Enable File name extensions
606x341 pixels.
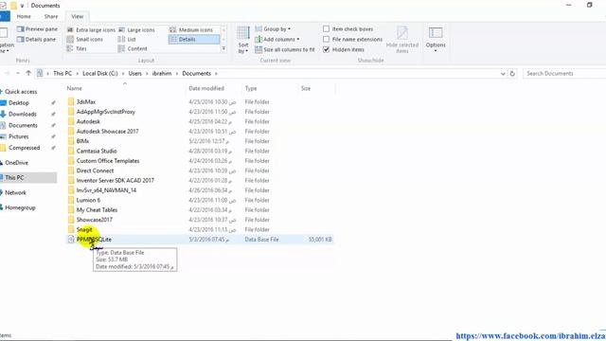(x=352, y=40)
